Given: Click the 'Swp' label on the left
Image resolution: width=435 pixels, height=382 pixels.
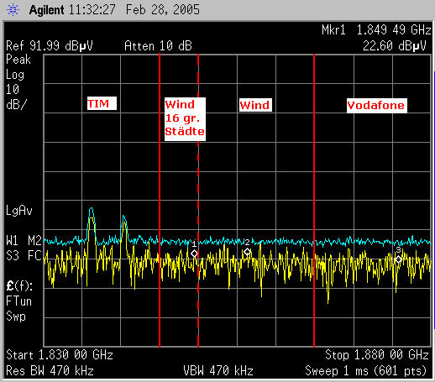Looking at the screenshot, I should pyautogui.click(x=16, y=317).
